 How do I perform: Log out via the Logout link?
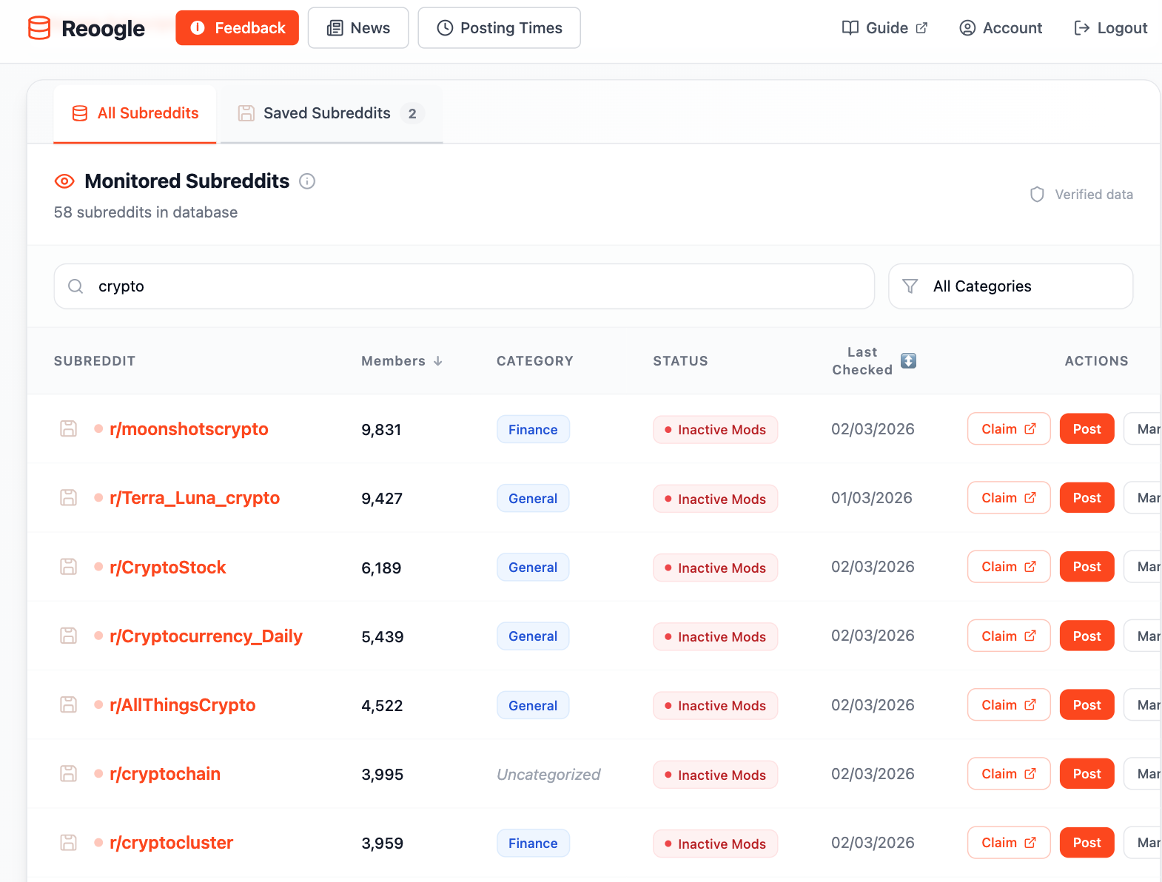click(x=1110, y=28)
